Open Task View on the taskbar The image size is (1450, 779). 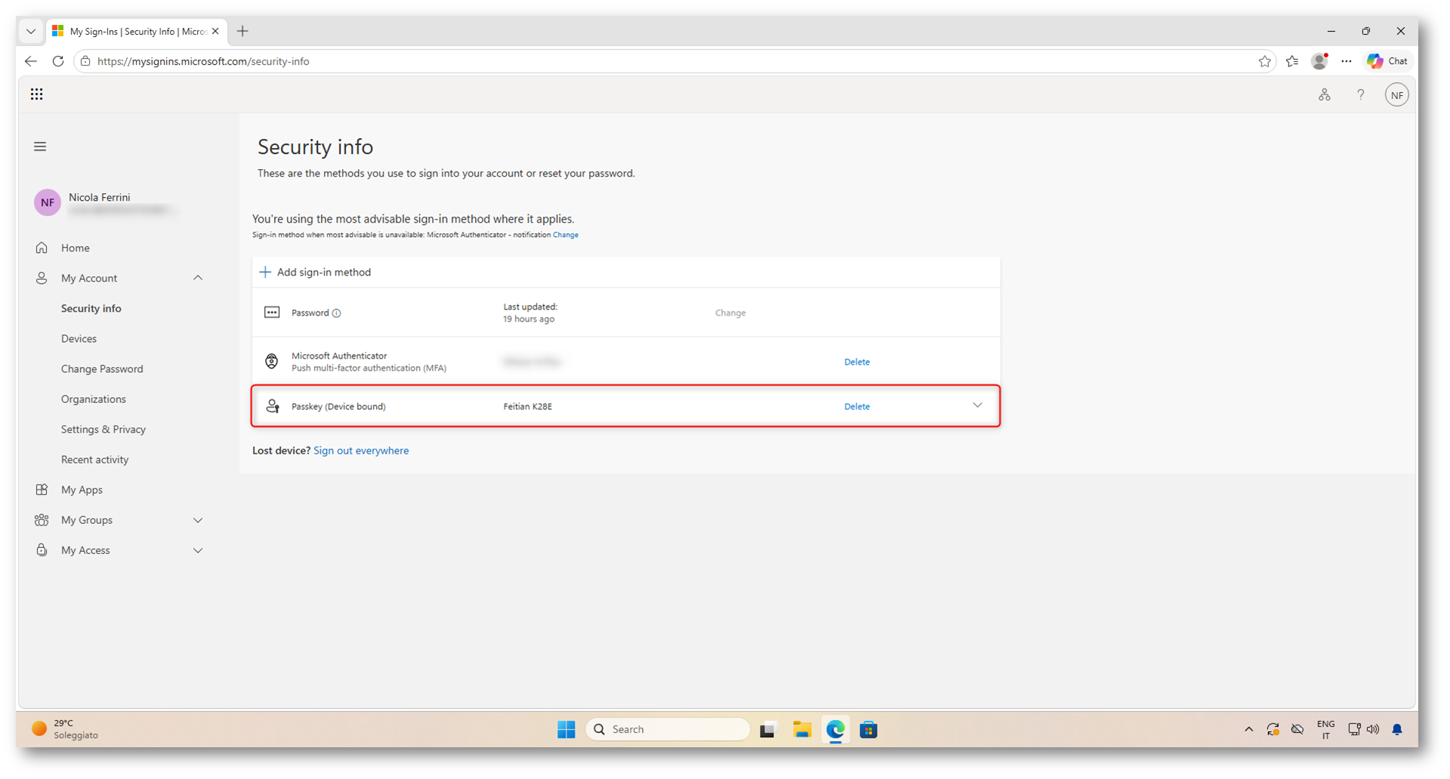pos(768,729)
